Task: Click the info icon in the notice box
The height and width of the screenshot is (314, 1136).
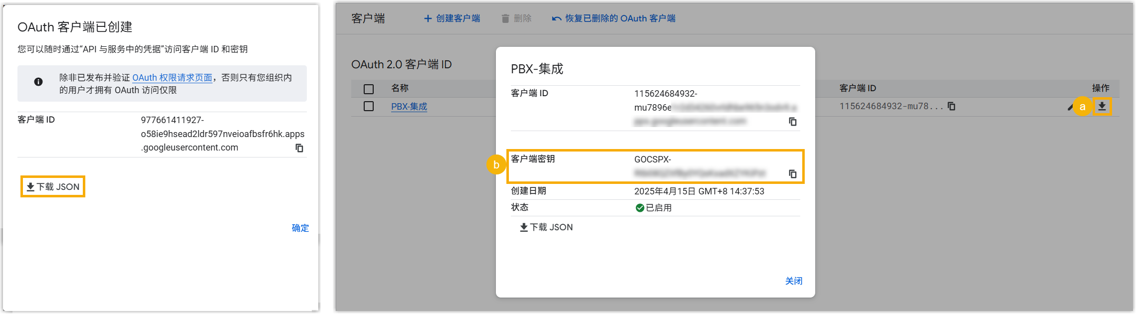Action: tap(38, 82)
